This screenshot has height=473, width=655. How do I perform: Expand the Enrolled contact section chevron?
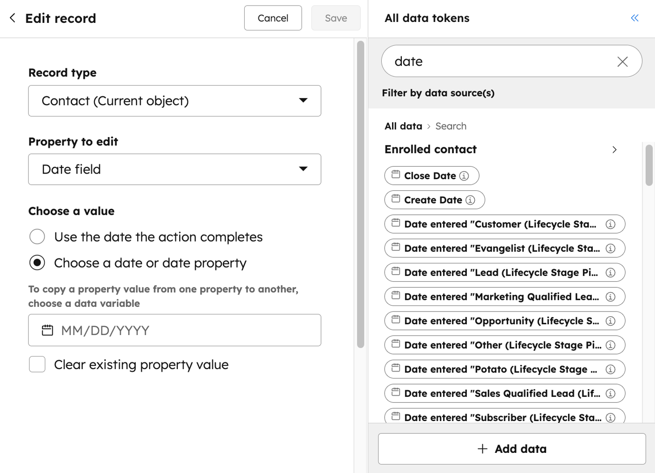click(x=615, y=149)
